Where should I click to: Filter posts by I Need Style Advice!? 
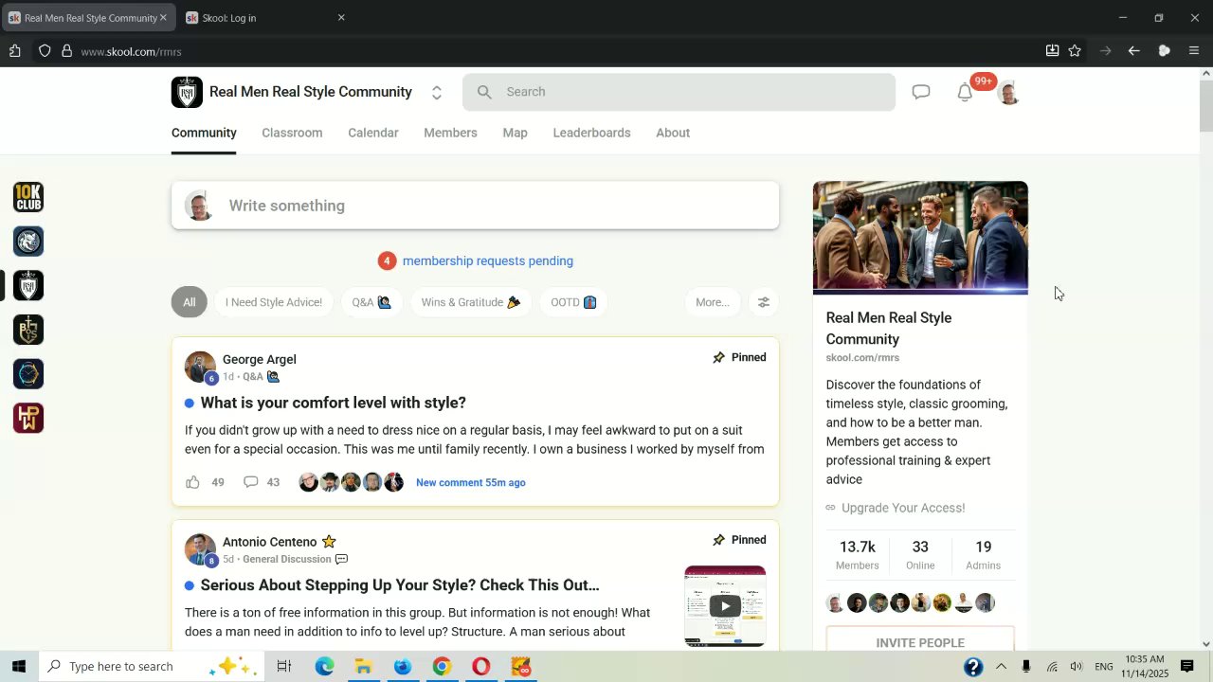point(274,302)
